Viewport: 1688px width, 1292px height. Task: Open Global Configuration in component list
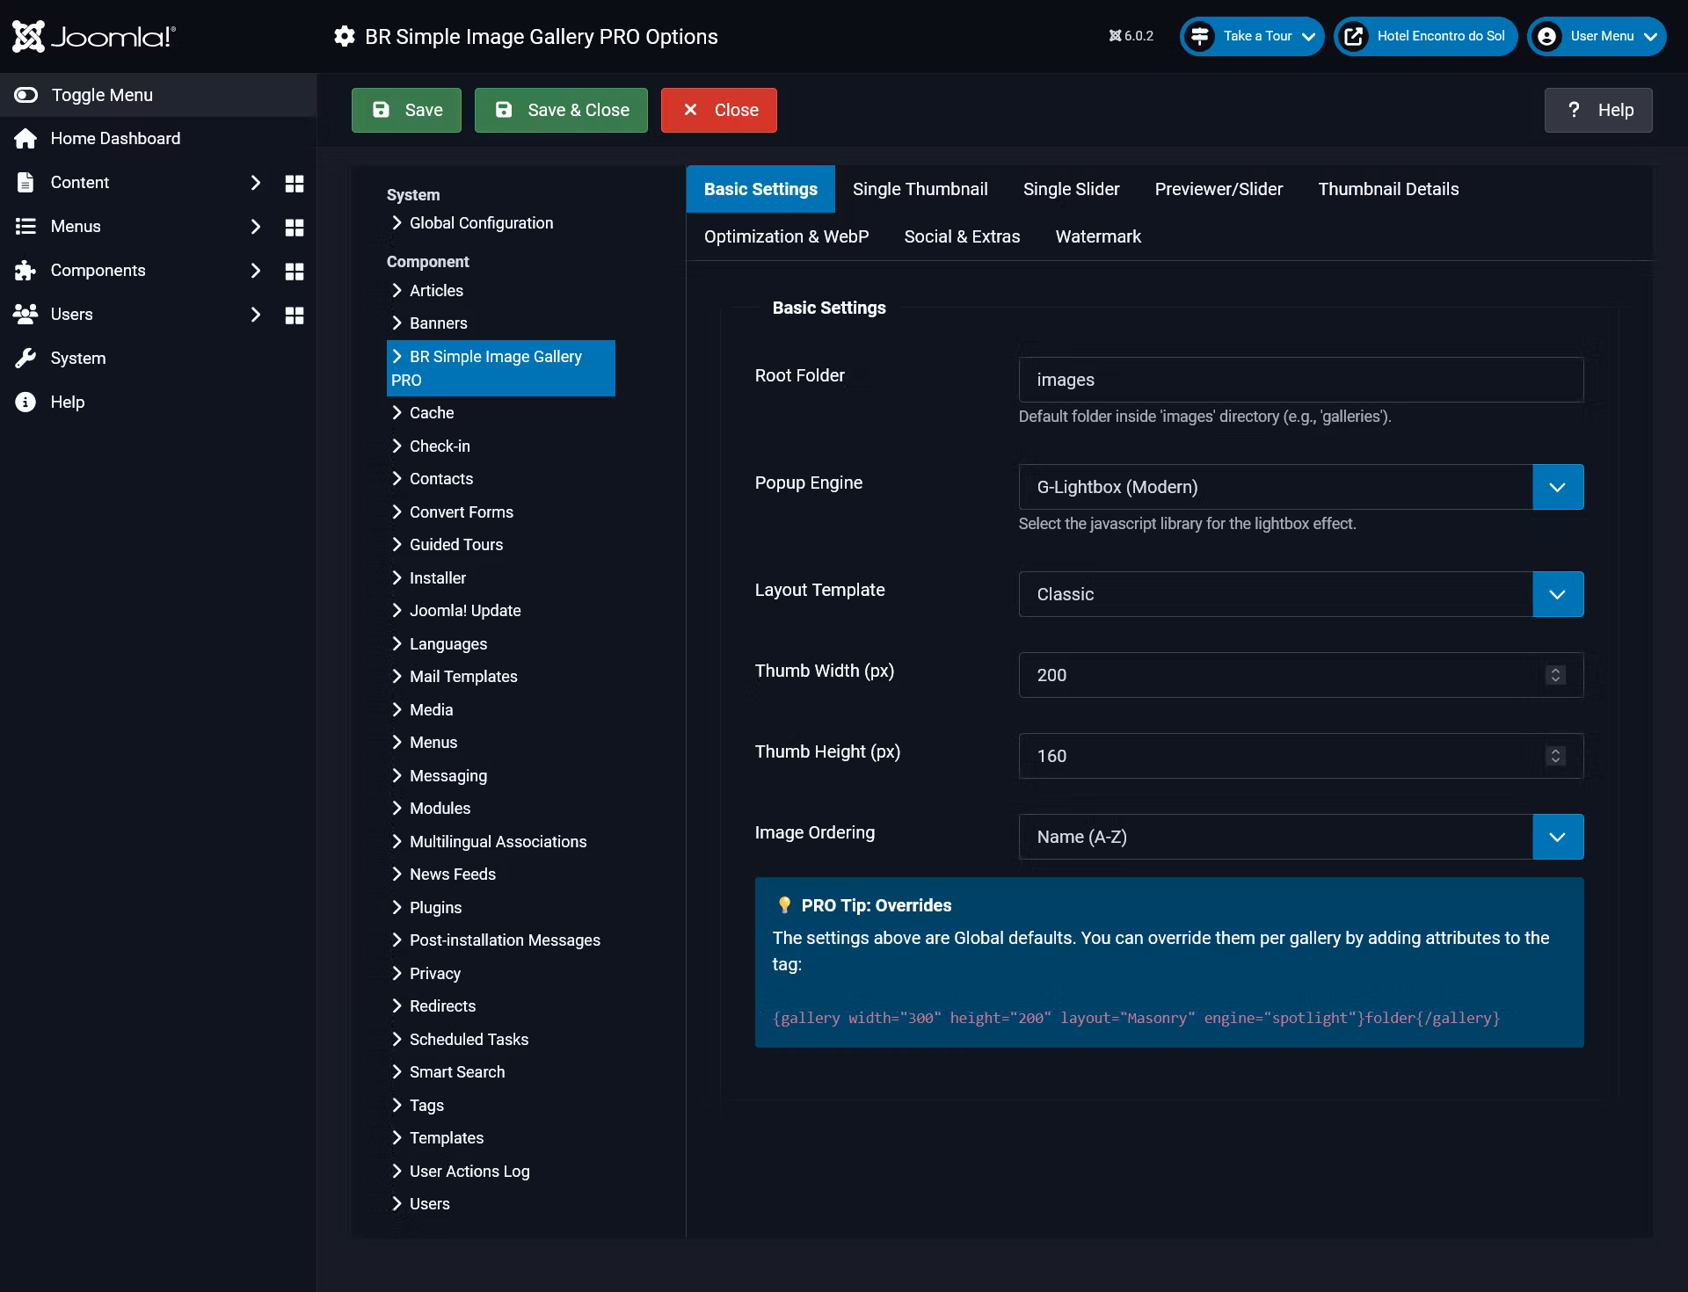(x=472, y=223)
